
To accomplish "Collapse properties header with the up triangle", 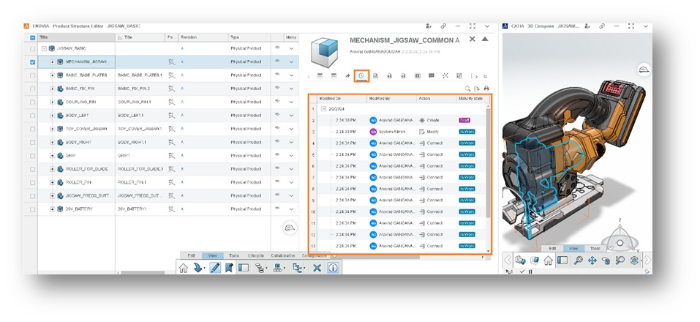I will click(x=485, y=40).
